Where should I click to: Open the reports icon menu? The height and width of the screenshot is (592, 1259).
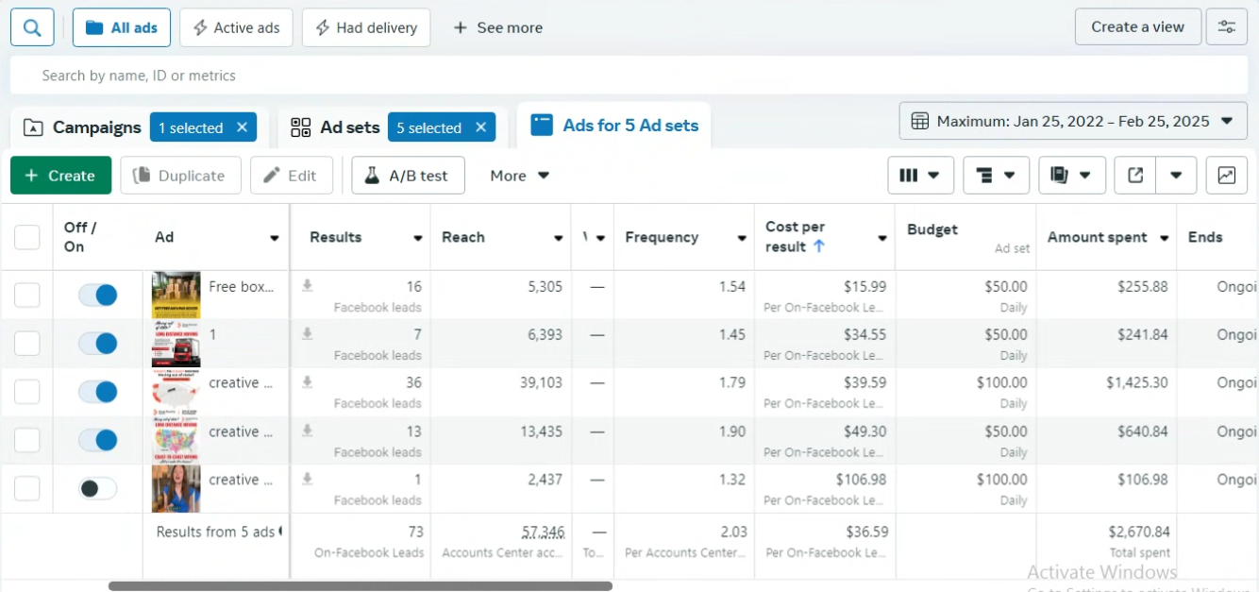click(1071, 176)
